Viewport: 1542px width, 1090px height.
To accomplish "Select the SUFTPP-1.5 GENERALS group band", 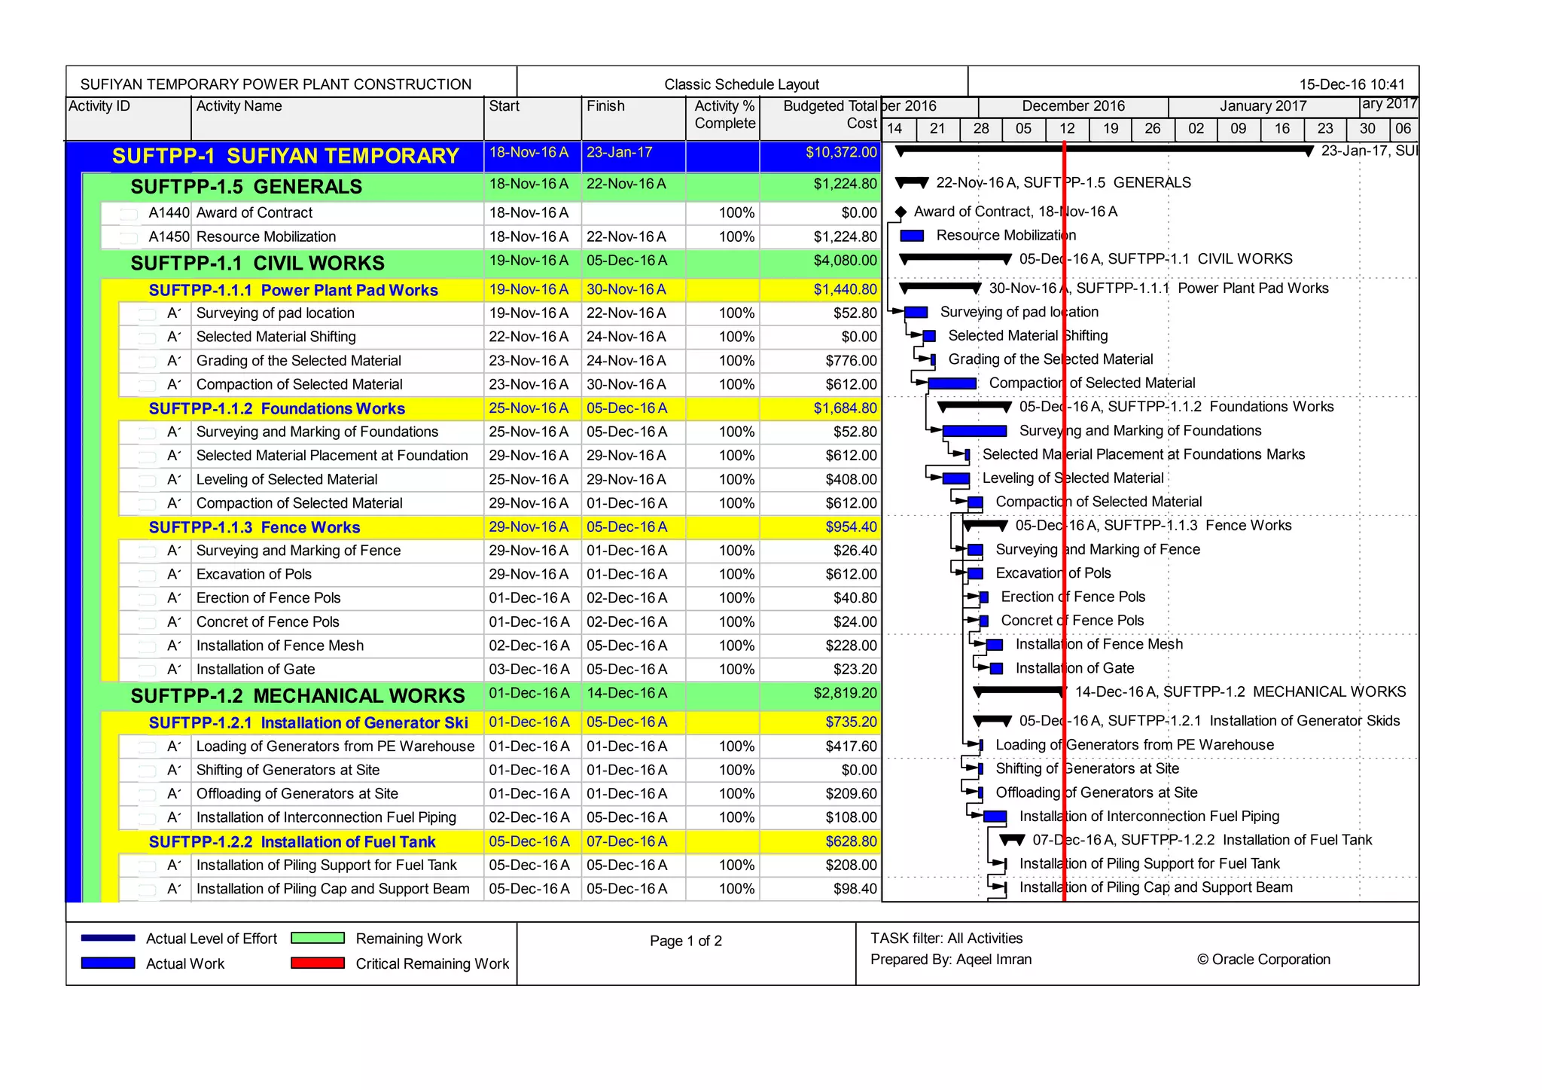I will click(x=246, y=187).
